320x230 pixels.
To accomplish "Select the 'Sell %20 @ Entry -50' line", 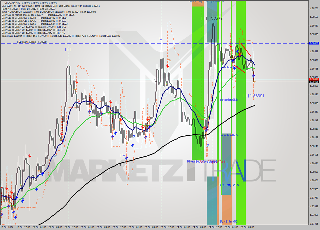I will point(33,30).
